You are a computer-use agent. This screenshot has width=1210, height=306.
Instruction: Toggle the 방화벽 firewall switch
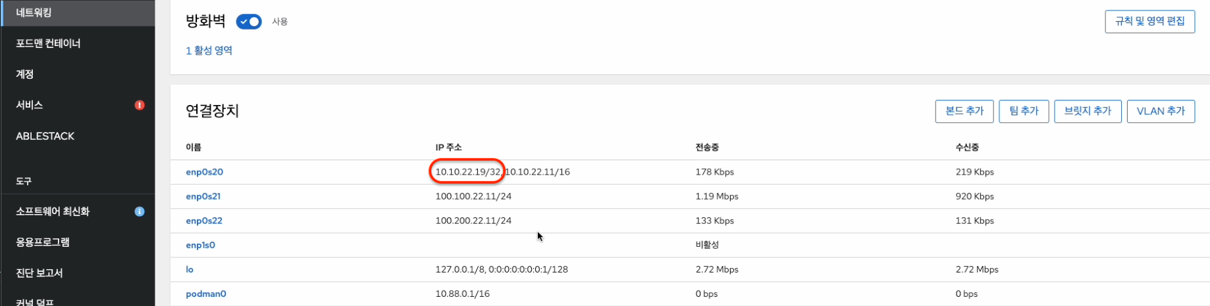point(249,22)
